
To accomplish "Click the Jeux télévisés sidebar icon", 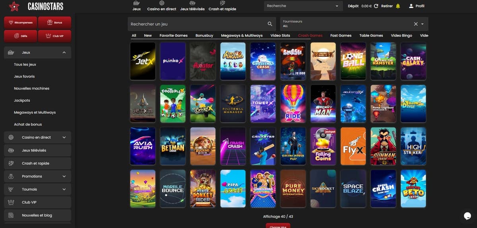I will coord(11,150).
